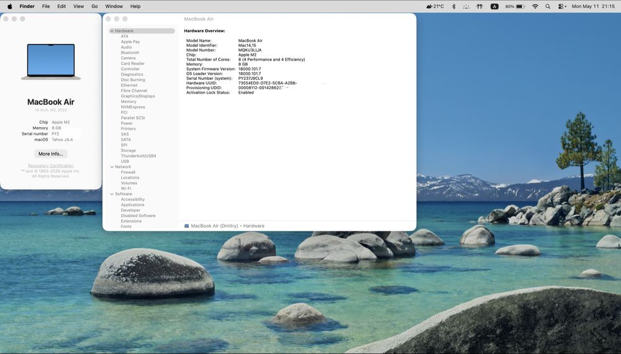621x354 pixels.
Task: Open the Window menu
Action: 114,6
